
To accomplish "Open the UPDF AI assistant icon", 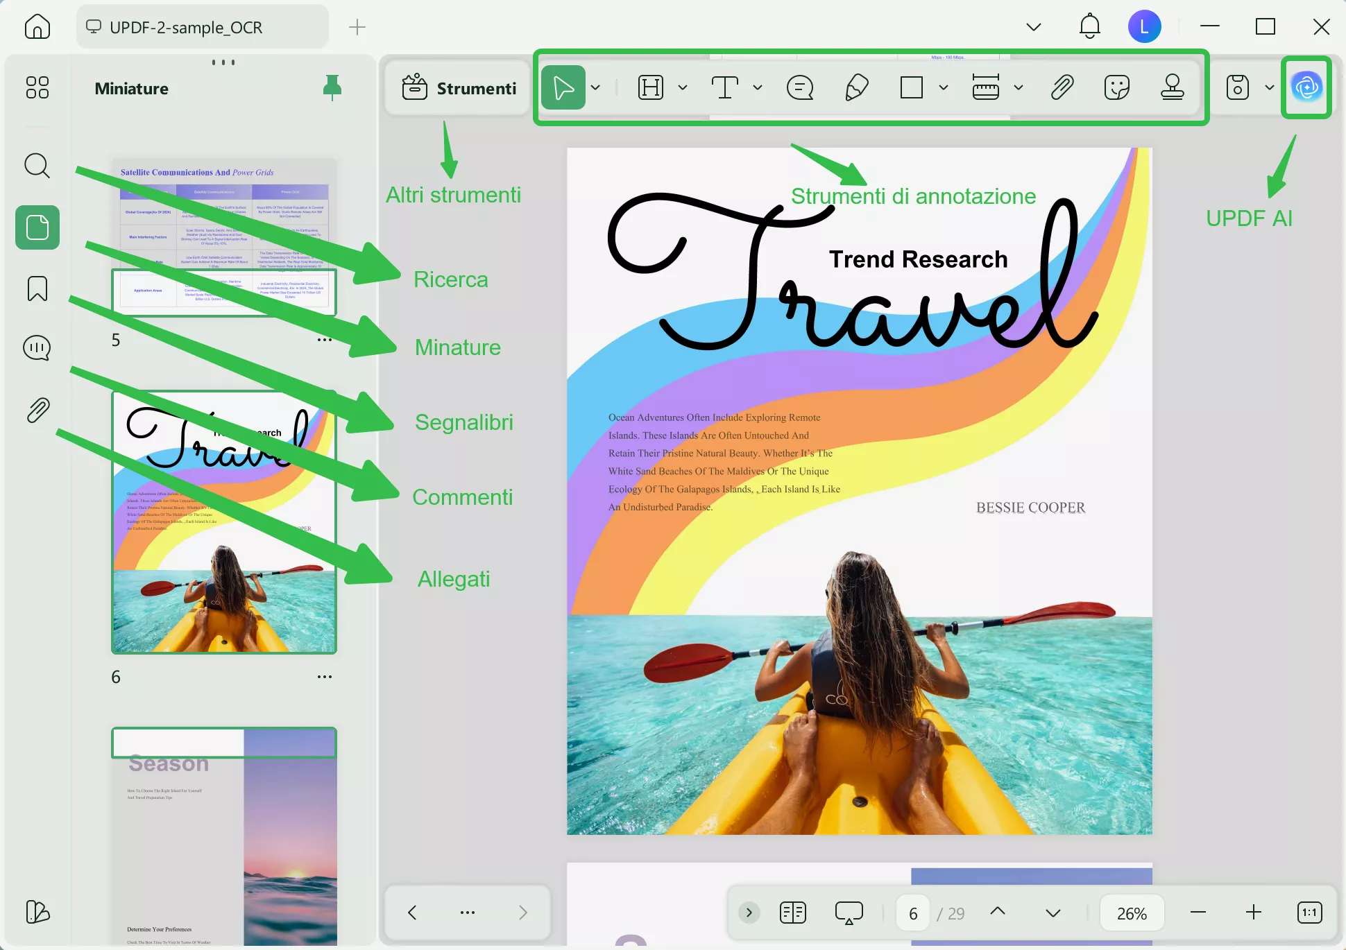I will [1306, 87].
